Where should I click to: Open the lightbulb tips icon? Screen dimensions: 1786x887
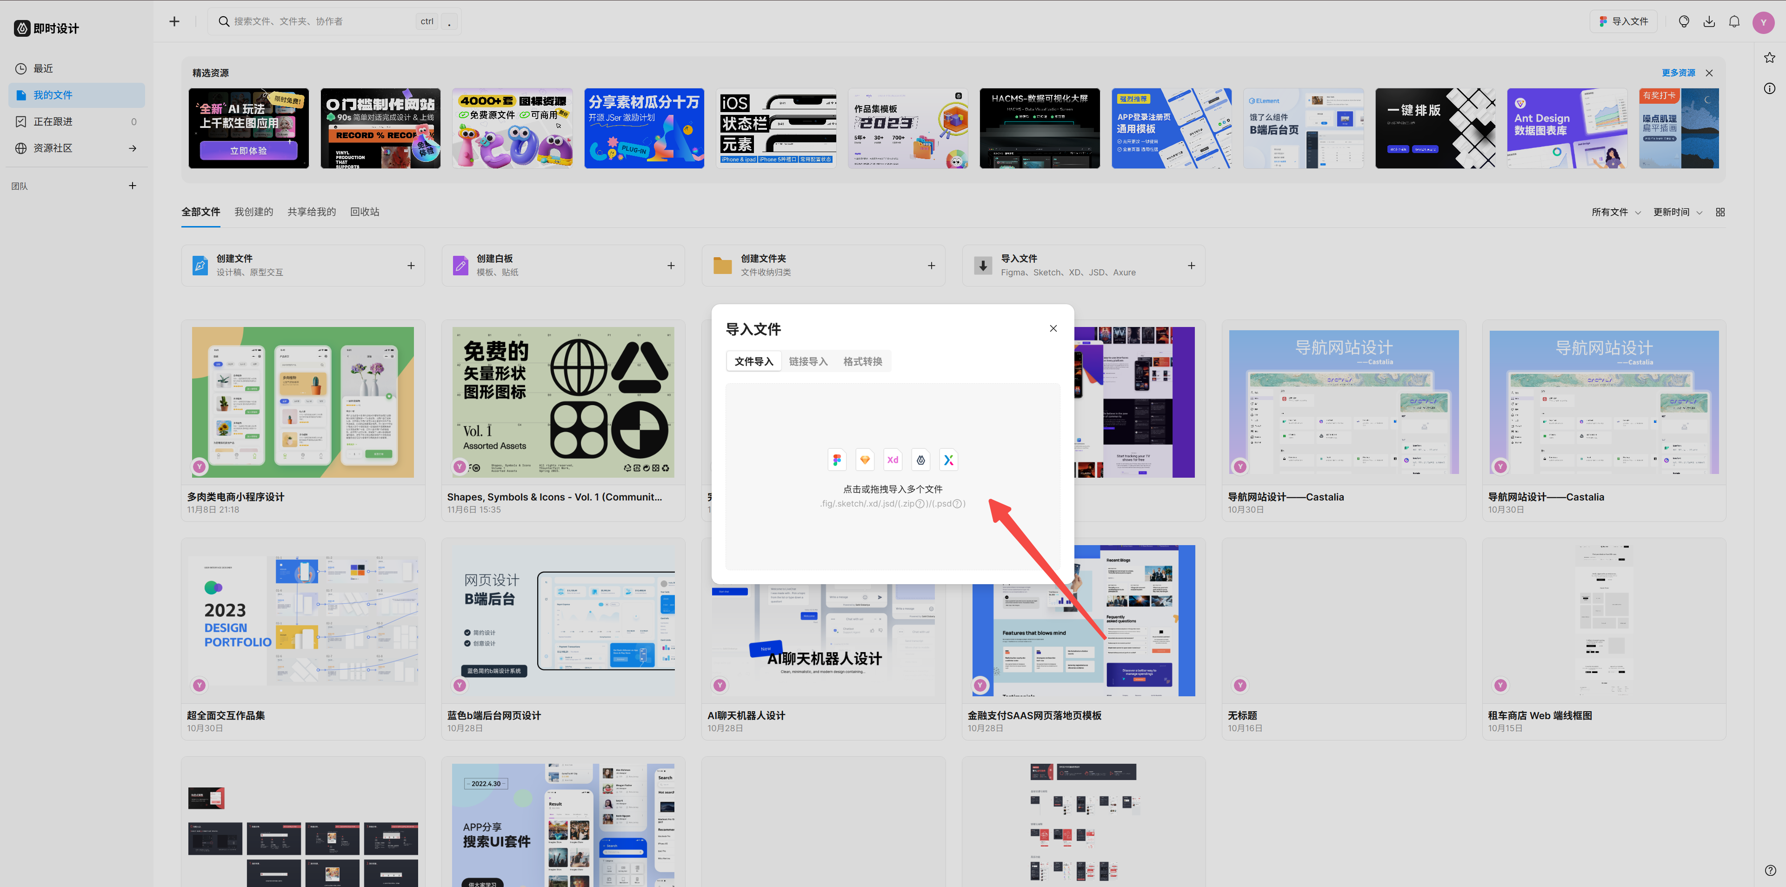pyautogui.click(x=1683, y=21)
